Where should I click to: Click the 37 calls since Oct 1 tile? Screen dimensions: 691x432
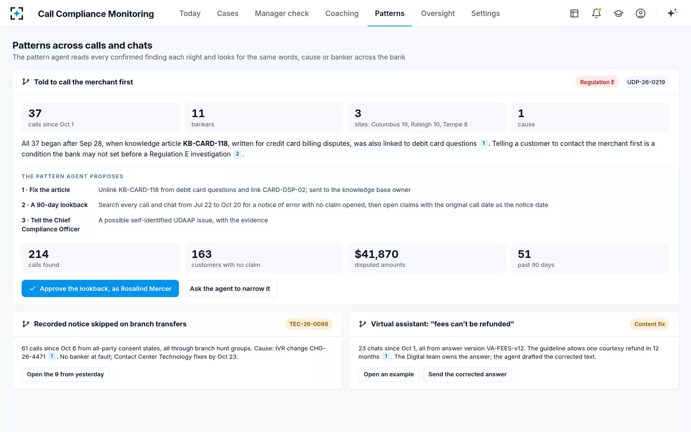tap(101, 118)
